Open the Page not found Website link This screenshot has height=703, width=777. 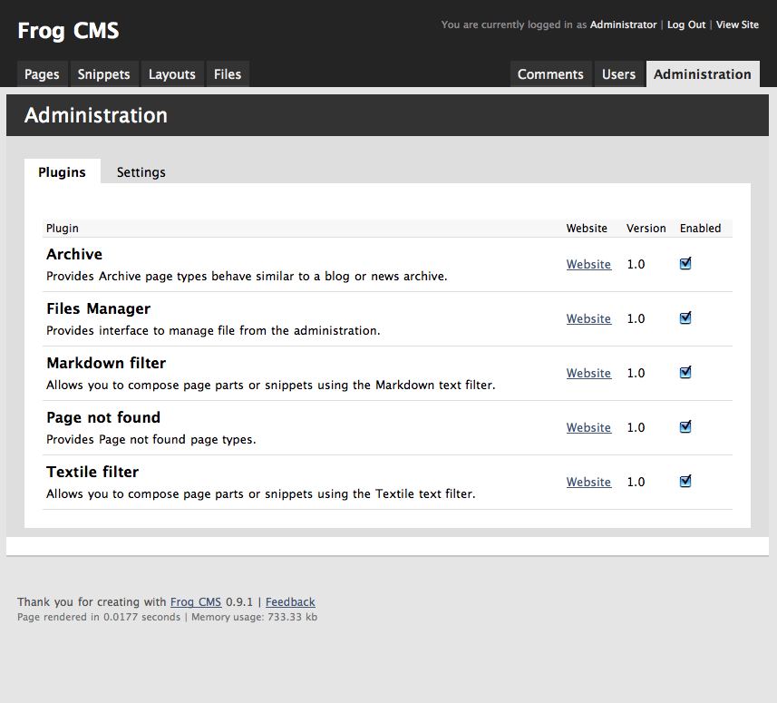tap(588, 428)
